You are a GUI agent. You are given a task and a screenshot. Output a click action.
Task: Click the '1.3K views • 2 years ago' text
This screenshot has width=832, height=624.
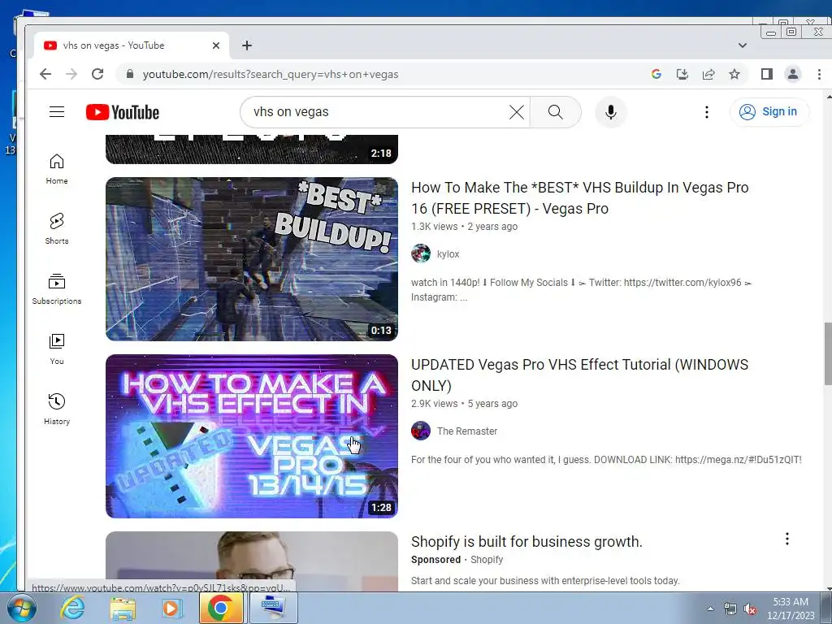click(464, 227)
